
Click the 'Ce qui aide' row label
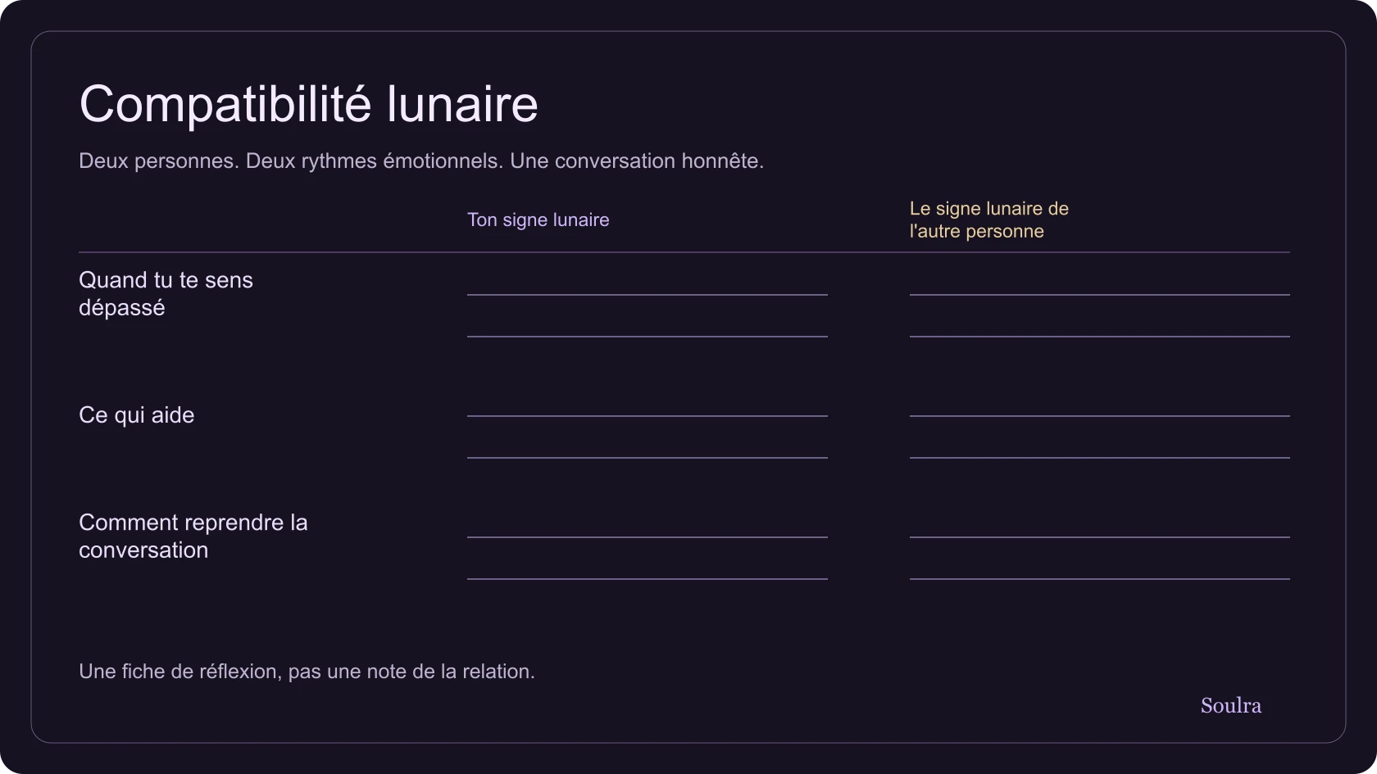136,415
